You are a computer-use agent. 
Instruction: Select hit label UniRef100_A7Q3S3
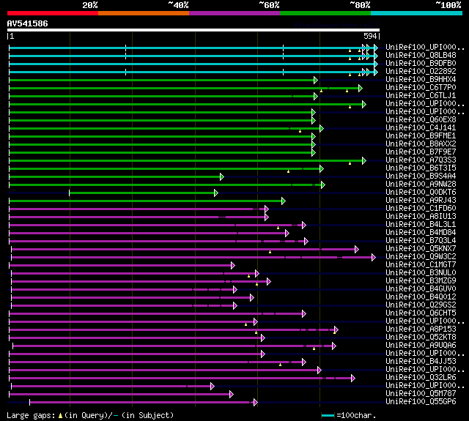coord(421,160)
